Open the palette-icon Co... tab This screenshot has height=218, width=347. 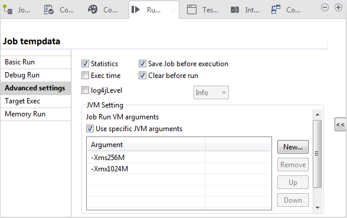click(103, 9)
